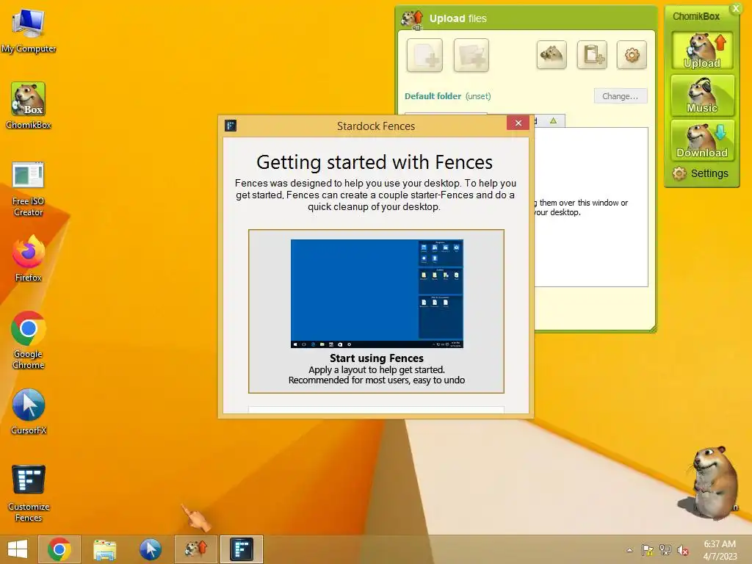Open ChomikBox desktop shortcut
The height and width of the screenshot is (564, 752).
pos(29,106)
